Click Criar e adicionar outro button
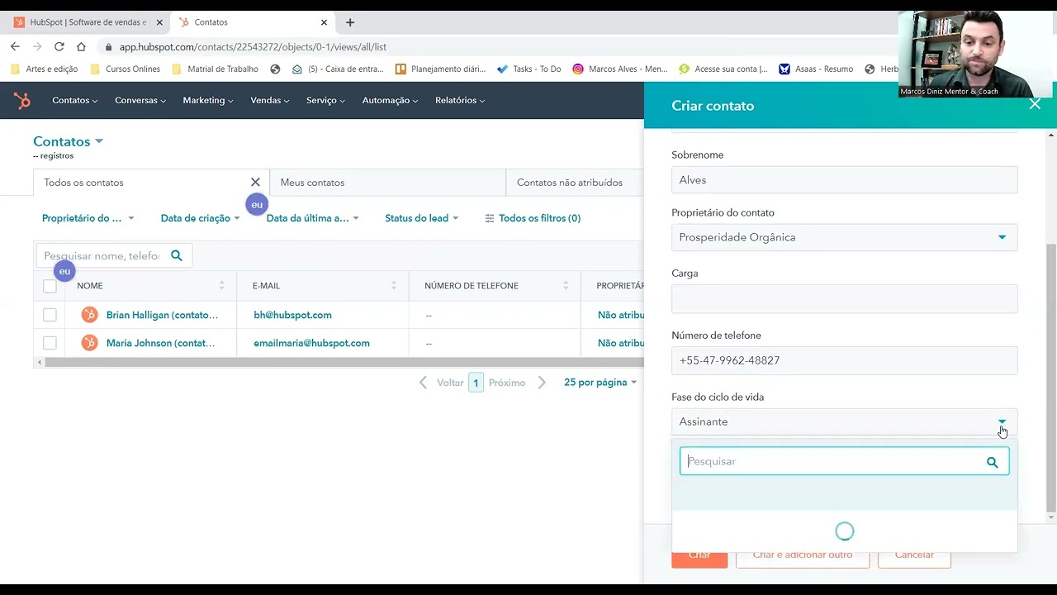The image size is (1057, 595). coord(803,555)
